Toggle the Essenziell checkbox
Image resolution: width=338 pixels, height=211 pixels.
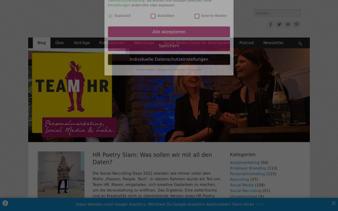click(x=110, y=16)
